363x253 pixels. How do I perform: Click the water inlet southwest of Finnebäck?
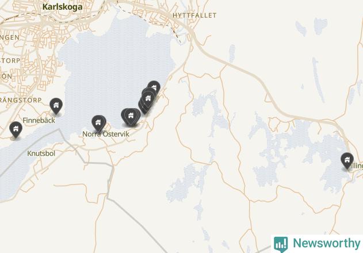click(14, 167)
